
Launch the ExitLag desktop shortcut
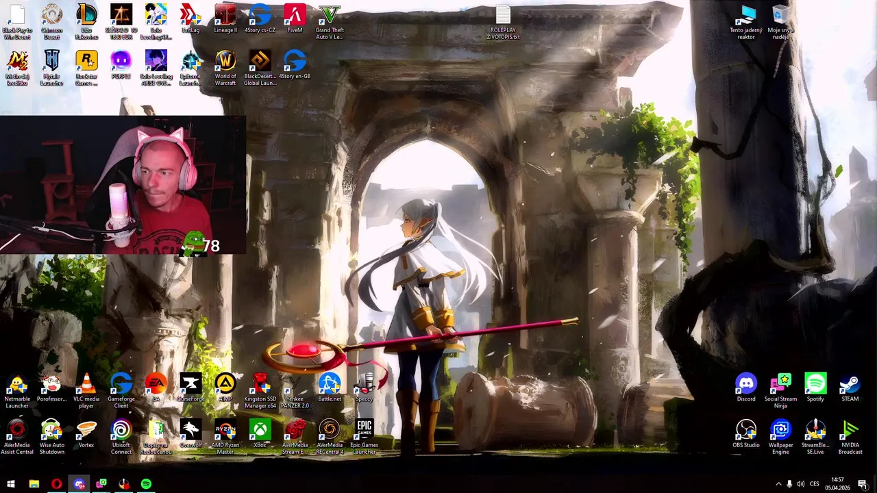pos(190,19)
